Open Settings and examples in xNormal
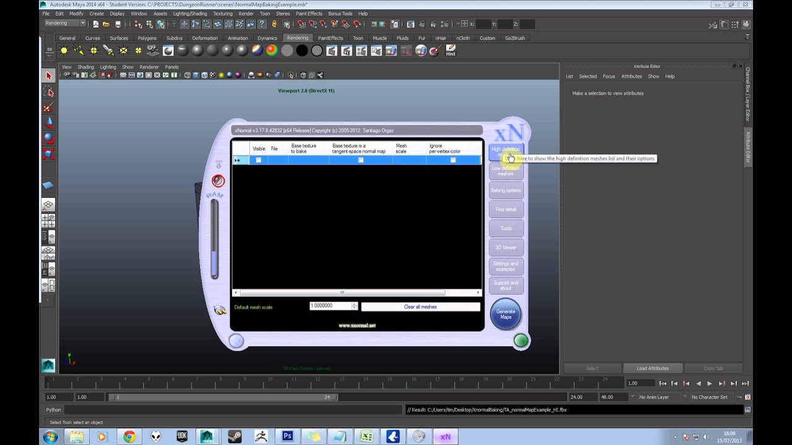The width and height of the screenshot is (792, 445). [x=506, y=266]
